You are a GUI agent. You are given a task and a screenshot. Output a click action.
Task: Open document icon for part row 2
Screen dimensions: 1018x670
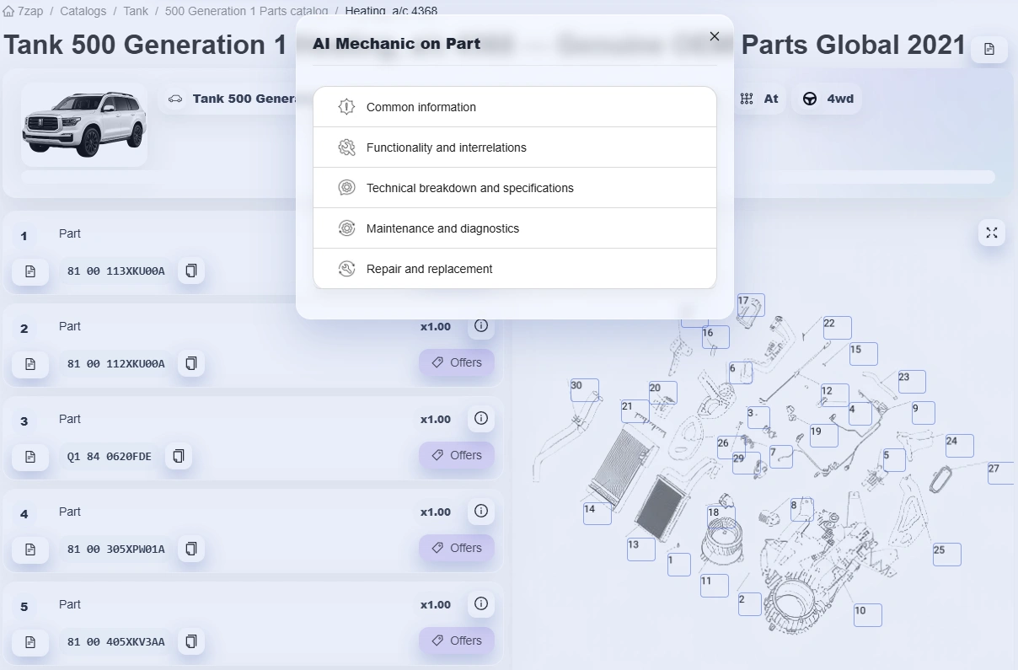tap(30, 363)
